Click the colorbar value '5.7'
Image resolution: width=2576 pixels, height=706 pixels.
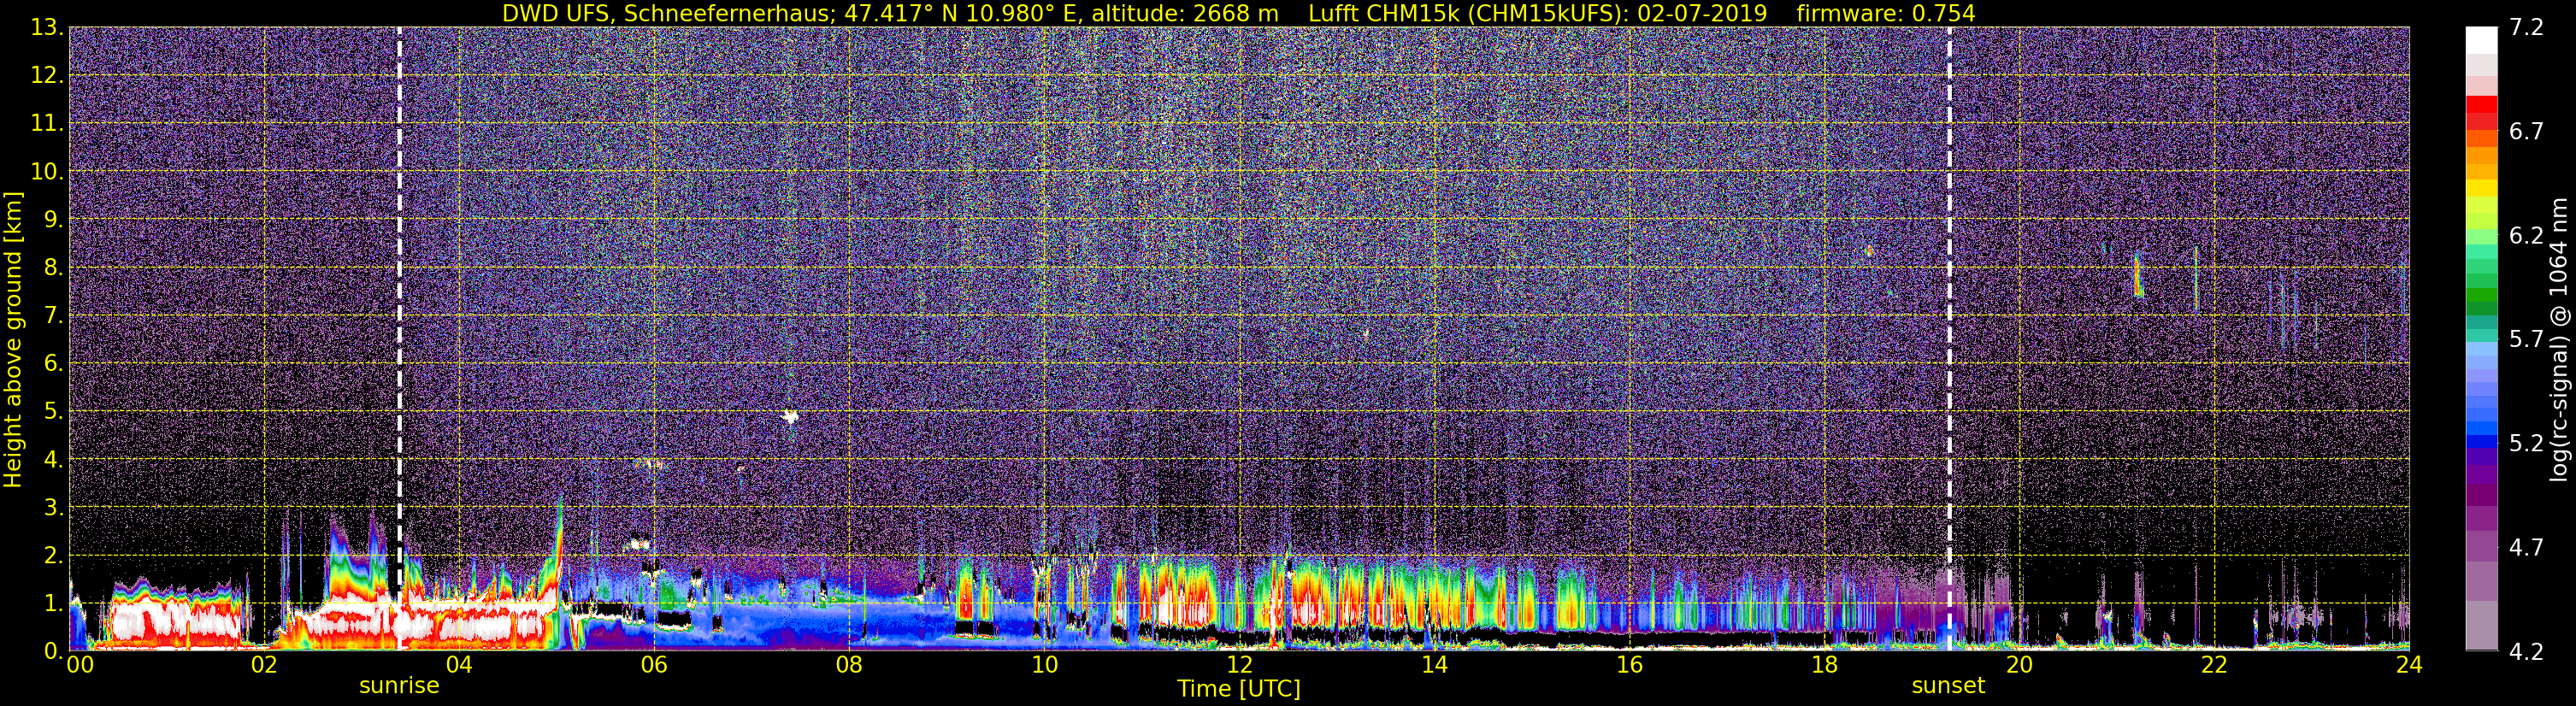(2526, 340)
